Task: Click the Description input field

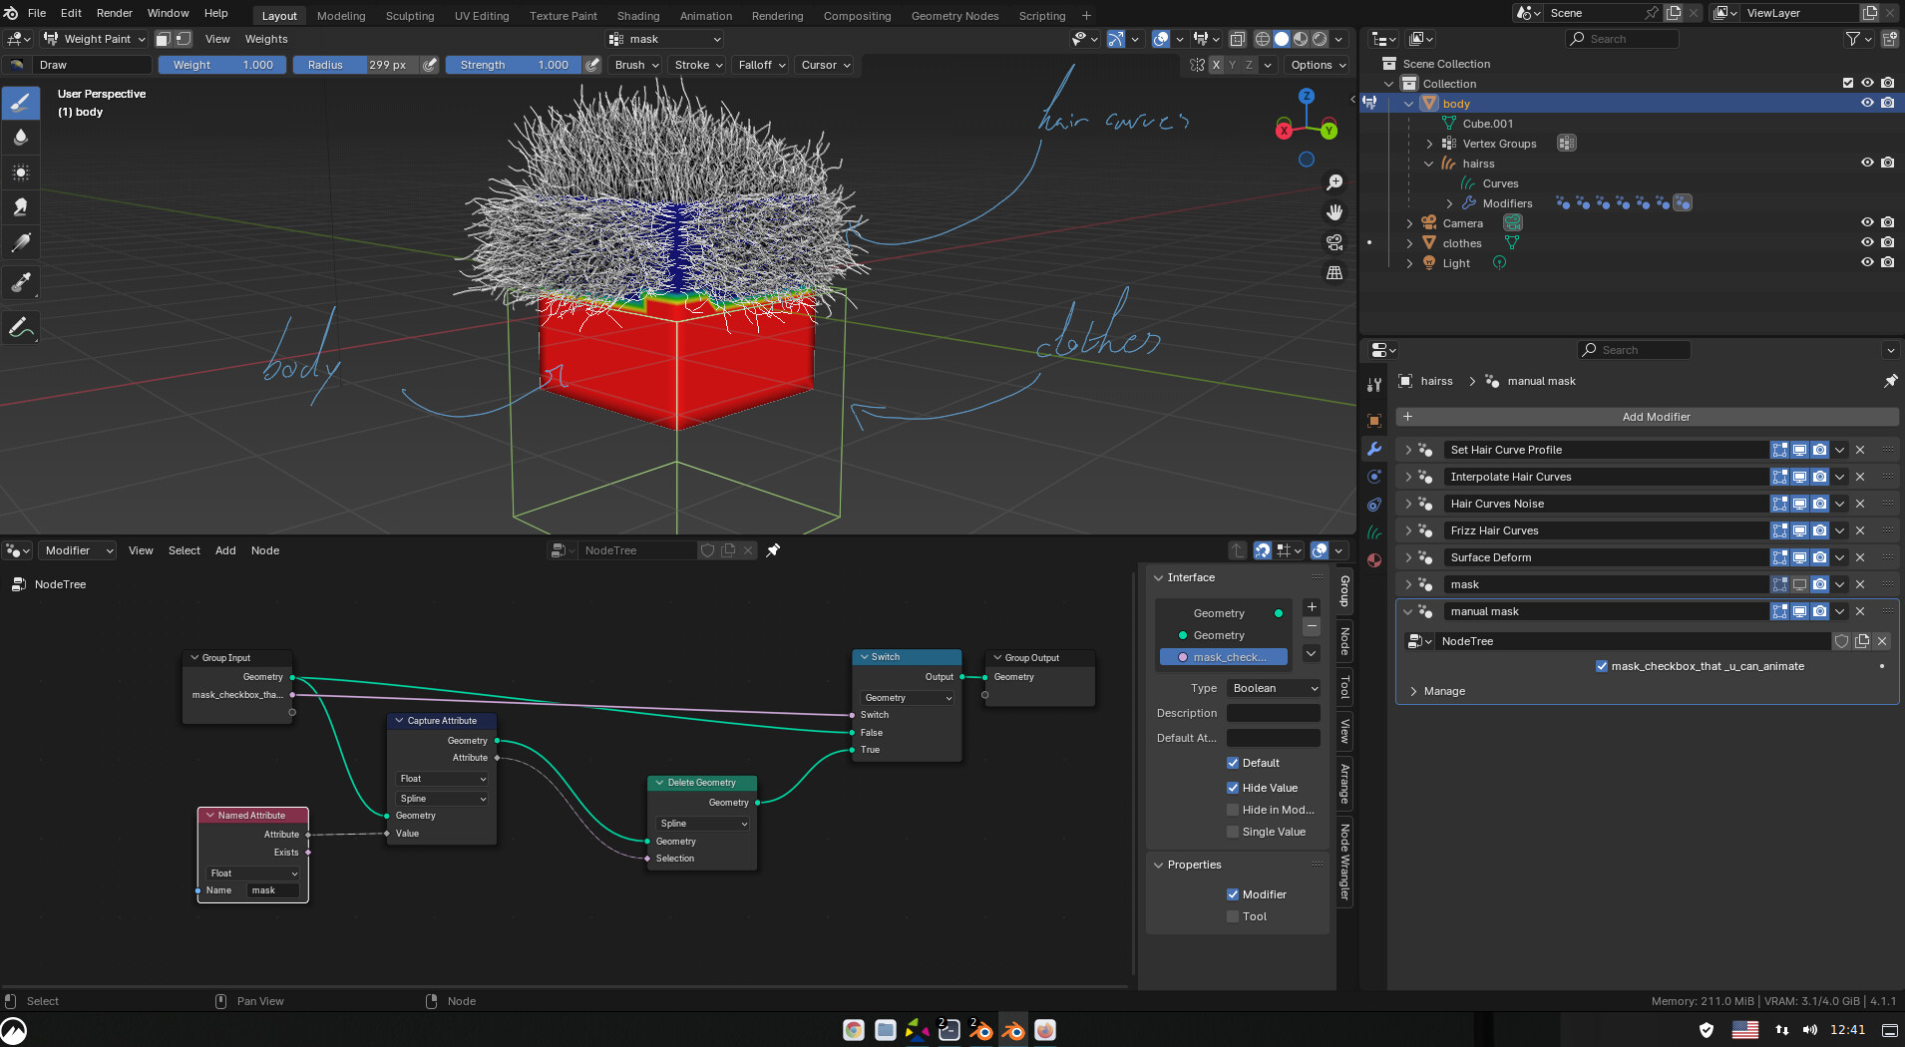Action: point(1273,713)
